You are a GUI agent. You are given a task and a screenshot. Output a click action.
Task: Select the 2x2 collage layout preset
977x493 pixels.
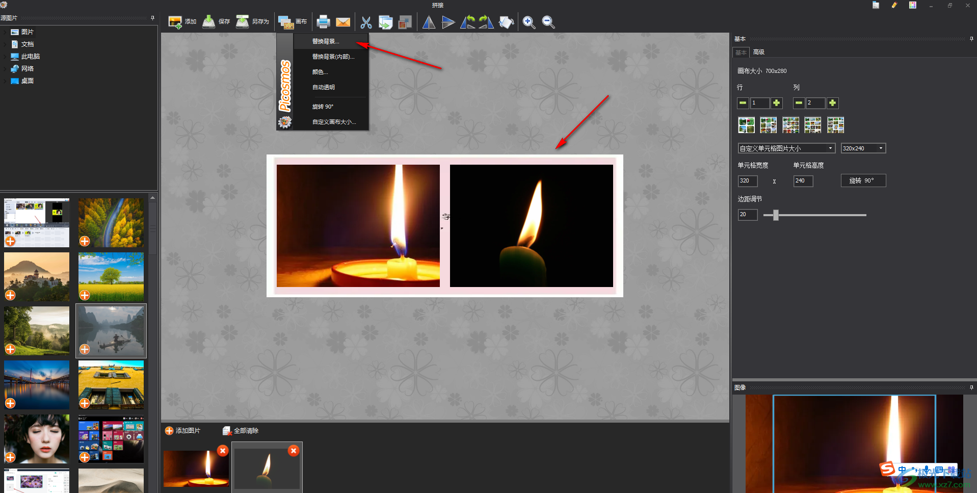point(746,125)
